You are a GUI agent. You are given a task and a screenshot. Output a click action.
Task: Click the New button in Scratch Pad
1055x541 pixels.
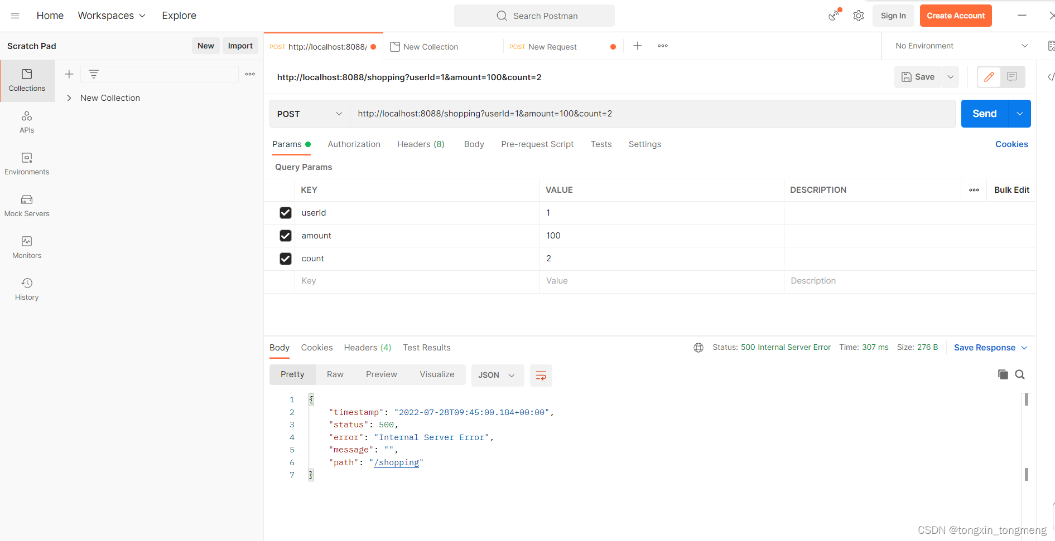pos(206,46)
